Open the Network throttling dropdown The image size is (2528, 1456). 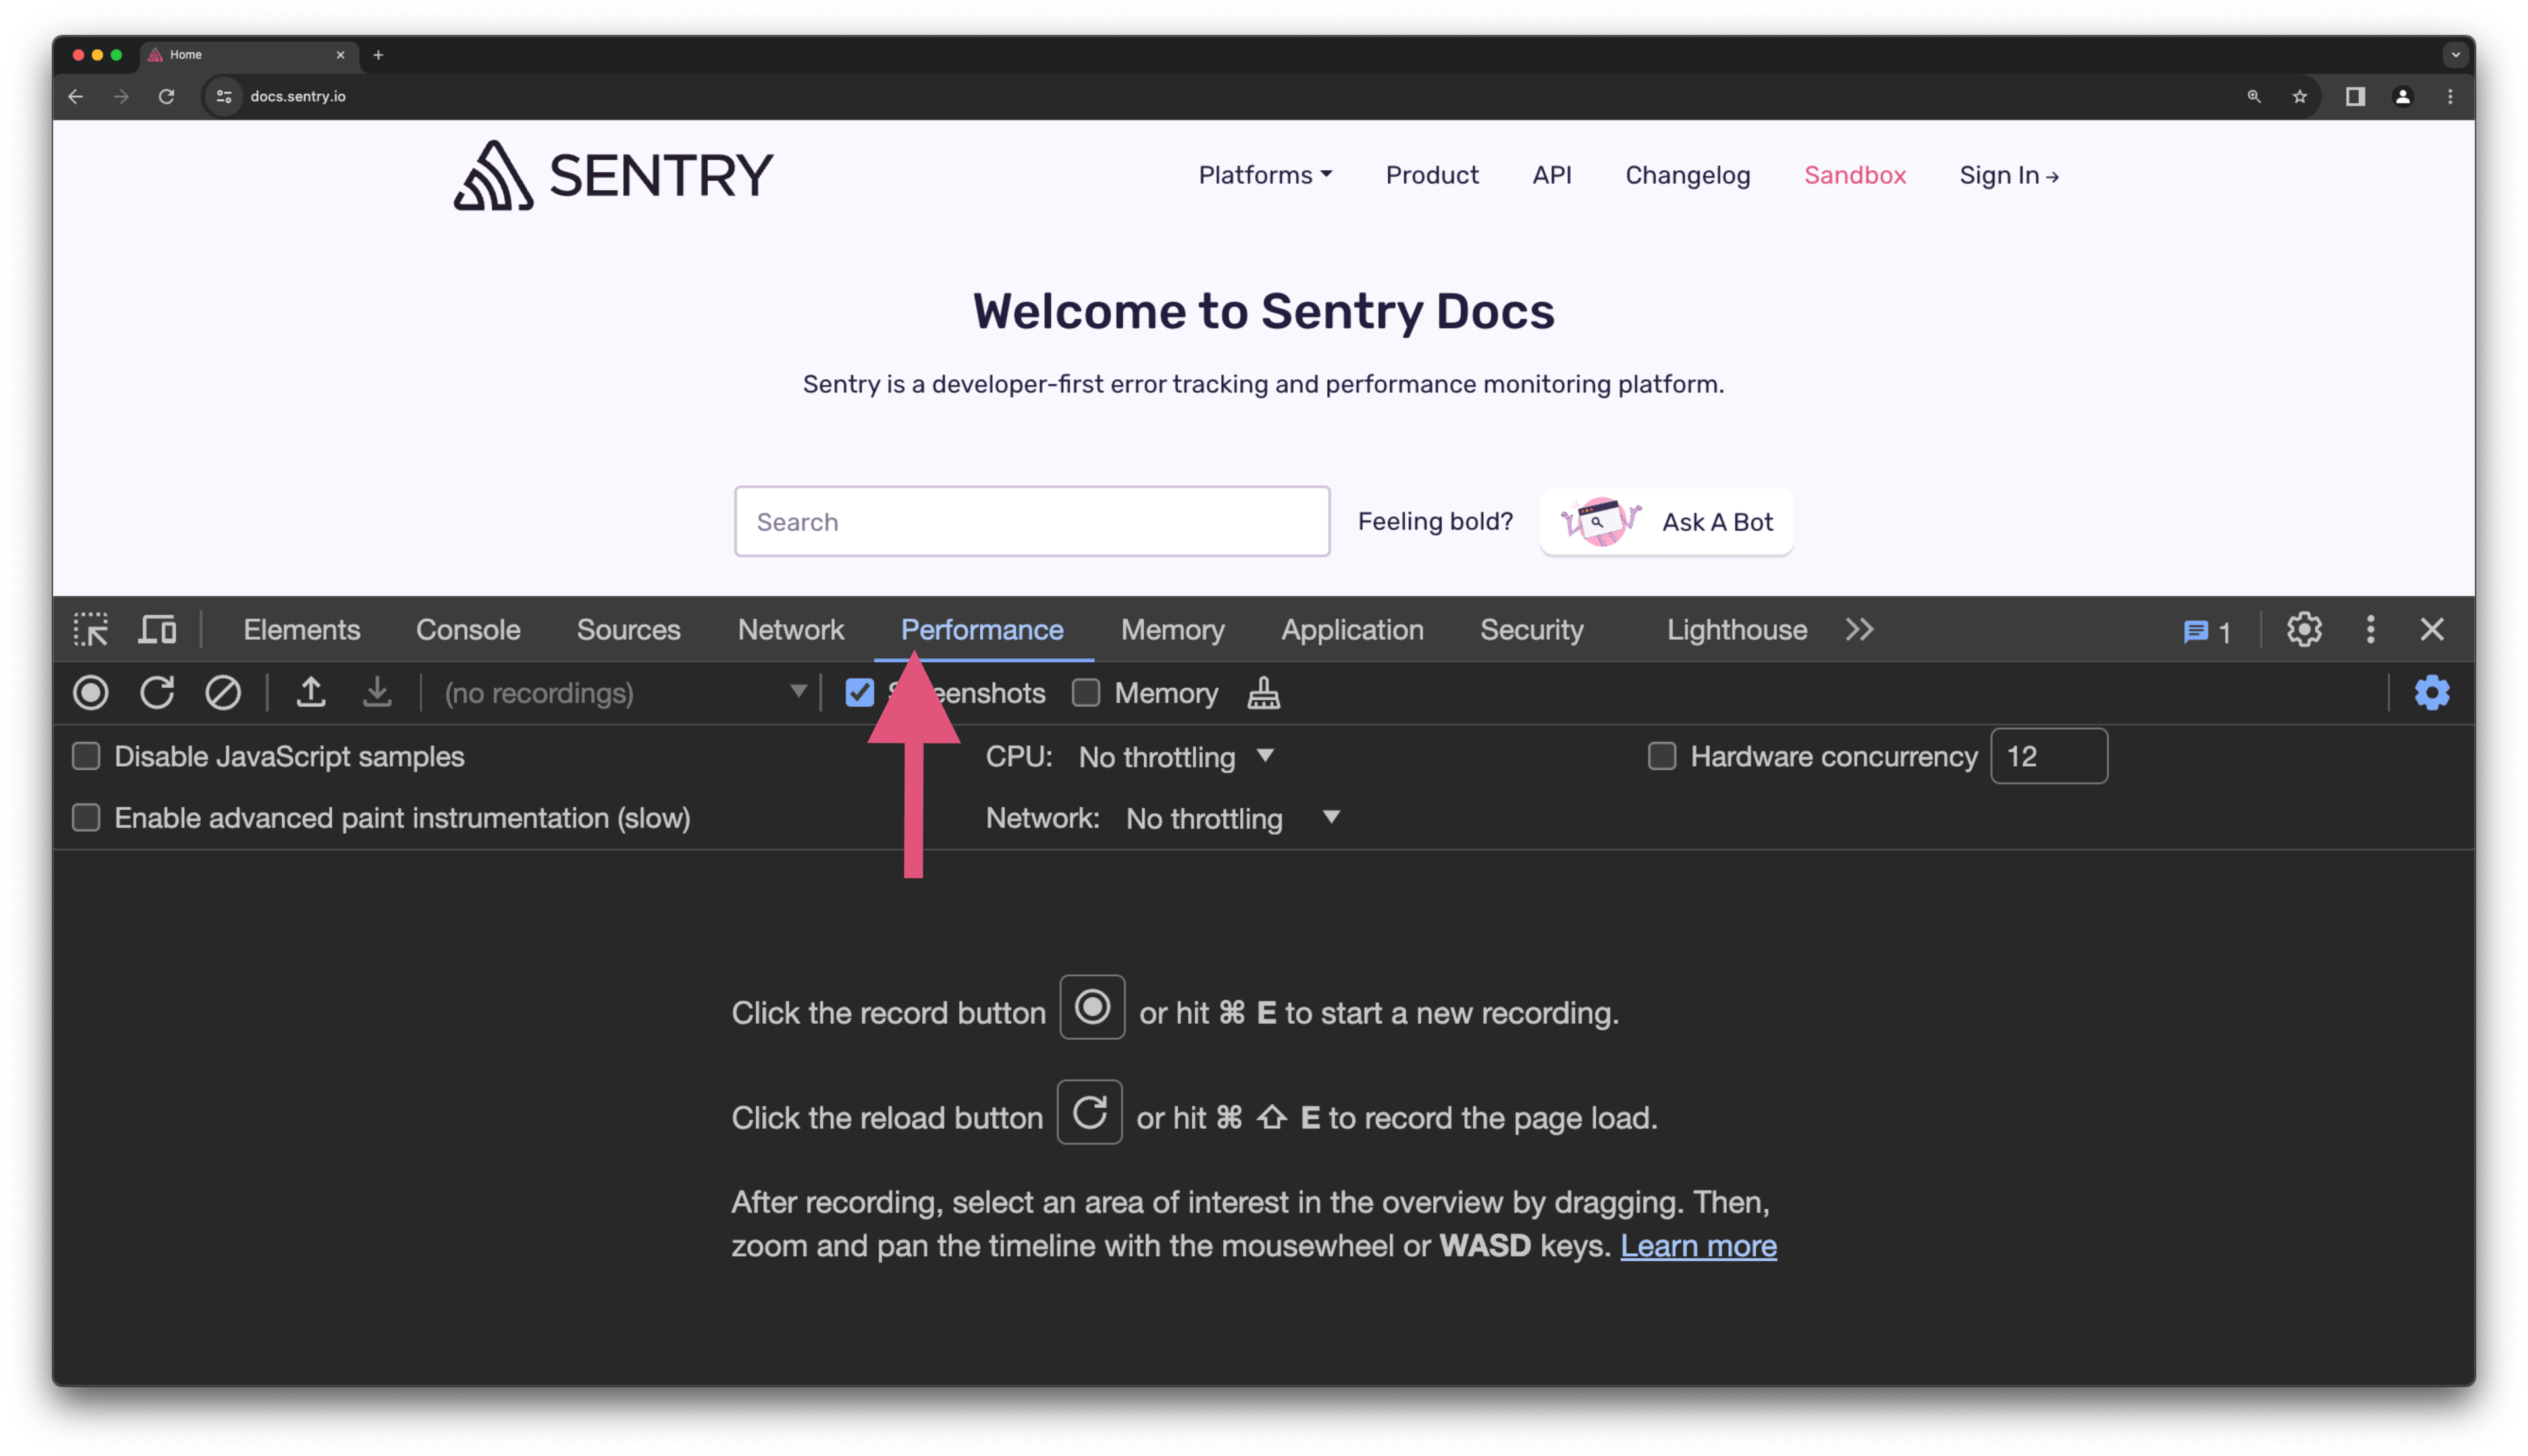1233,818
